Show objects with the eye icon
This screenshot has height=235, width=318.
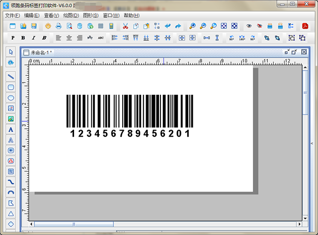click(x=249, y=26)
